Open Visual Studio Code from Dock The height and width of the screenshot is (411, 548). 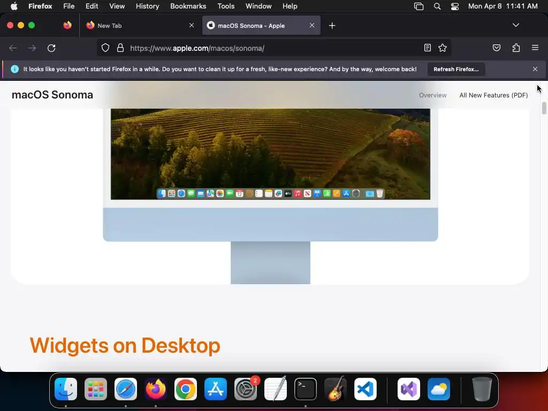[366, 389]
